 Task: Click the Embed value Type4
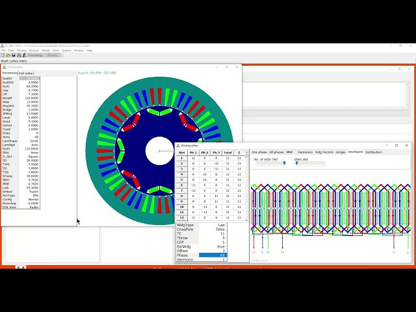tap(29, 192)
